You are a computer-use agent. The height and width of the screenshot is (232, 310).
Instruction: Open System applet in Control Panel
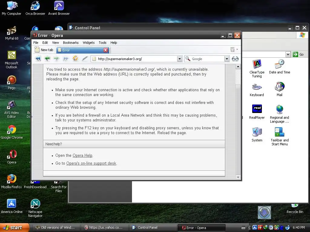pos(257,135)
